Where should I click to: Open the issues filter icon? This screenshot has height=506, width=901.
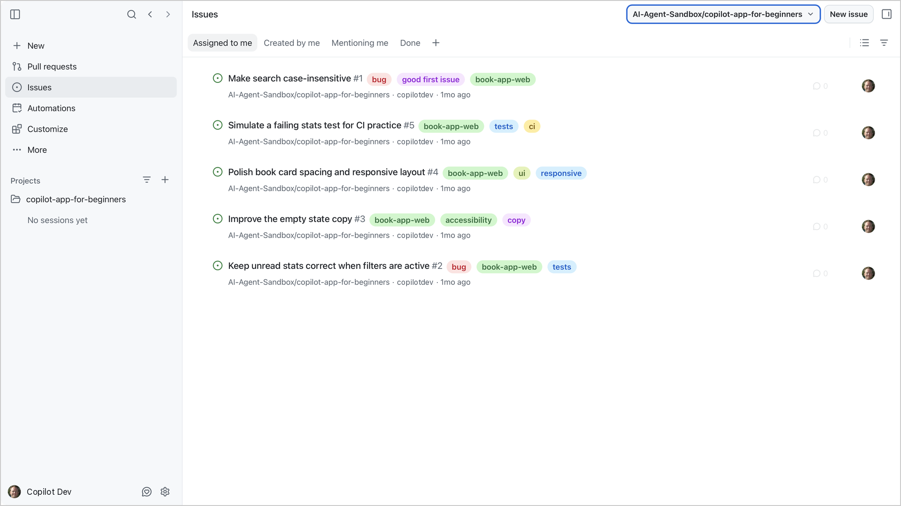point(884,43)
